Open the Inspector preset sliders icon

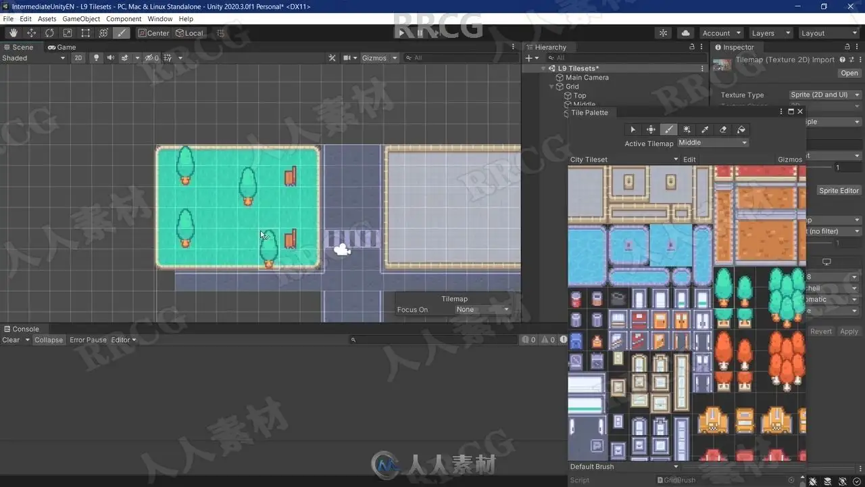[x=851, y=60]
